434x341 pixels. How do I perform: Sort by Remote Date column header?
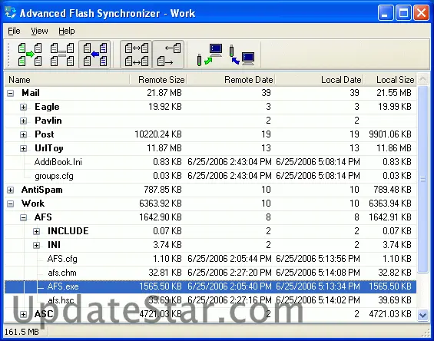pyautogui.click(x=230, y=80)
